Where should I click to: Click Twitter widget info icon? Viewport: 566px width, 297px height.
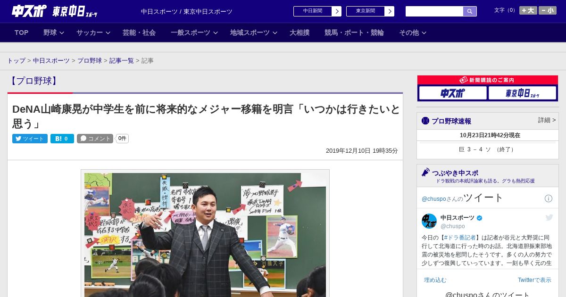click(x=549, y=198)
